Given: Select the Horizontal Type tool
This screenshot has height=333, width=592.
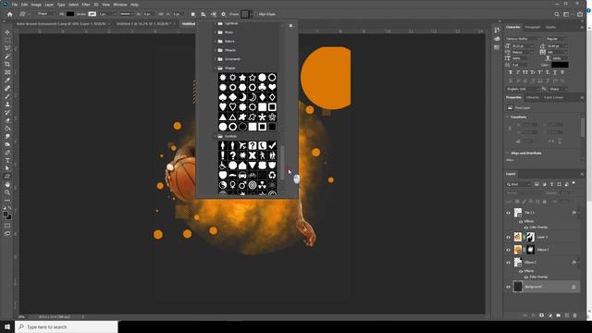Looking at the screenshot, I should 7,160.
